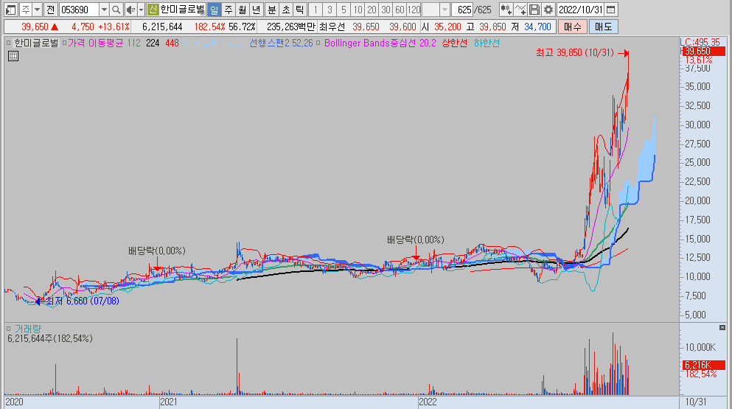
Task: Open the custom interval combo box arrow
Action: click(445, 10)
